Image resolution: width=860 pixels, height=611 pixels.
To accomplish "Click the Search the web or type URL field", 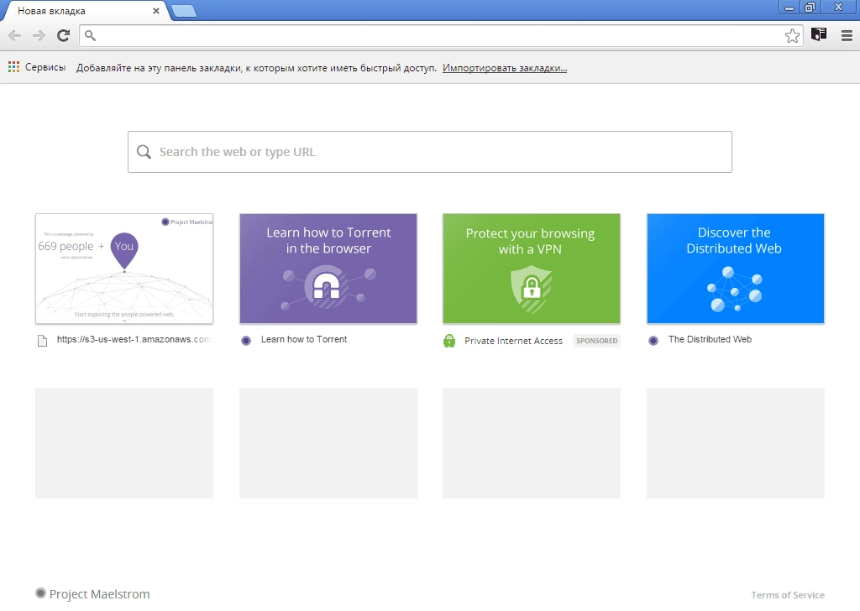I will [x=430, y=152].
